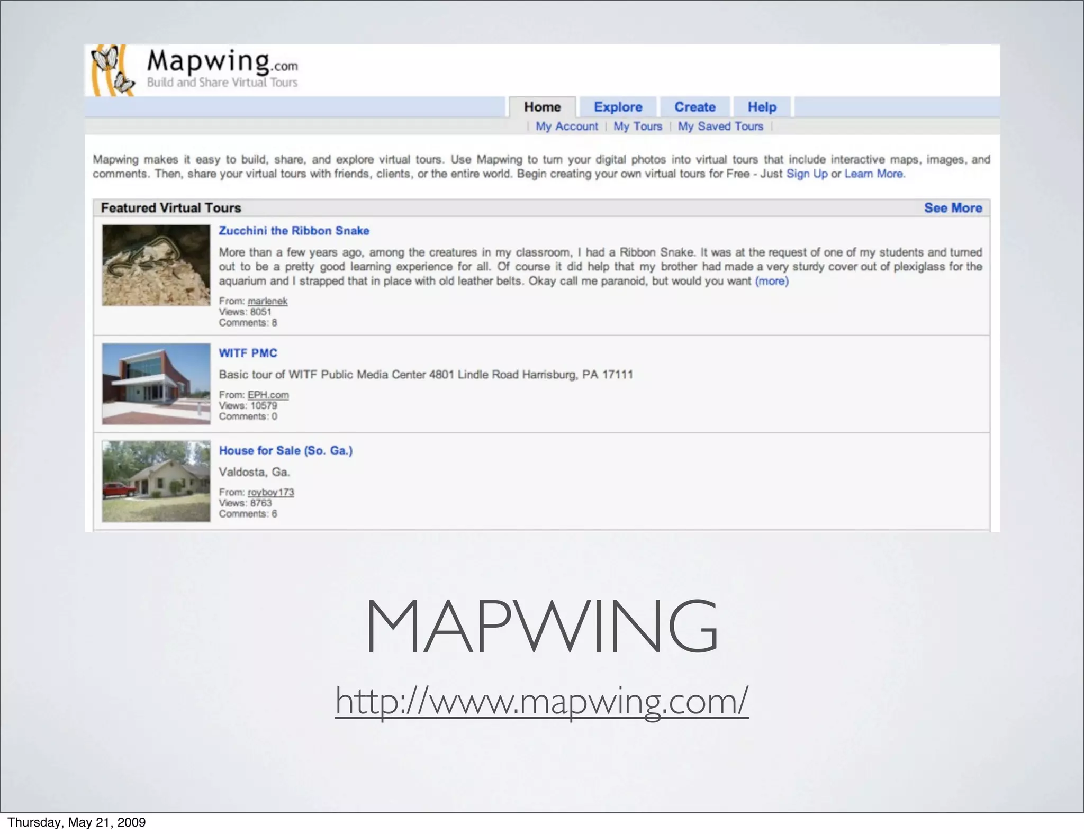Click the Mapwing.com site title text
The width and height of the screenshot is (1084, 834).
pyautogui.click(x=222, y=61)
